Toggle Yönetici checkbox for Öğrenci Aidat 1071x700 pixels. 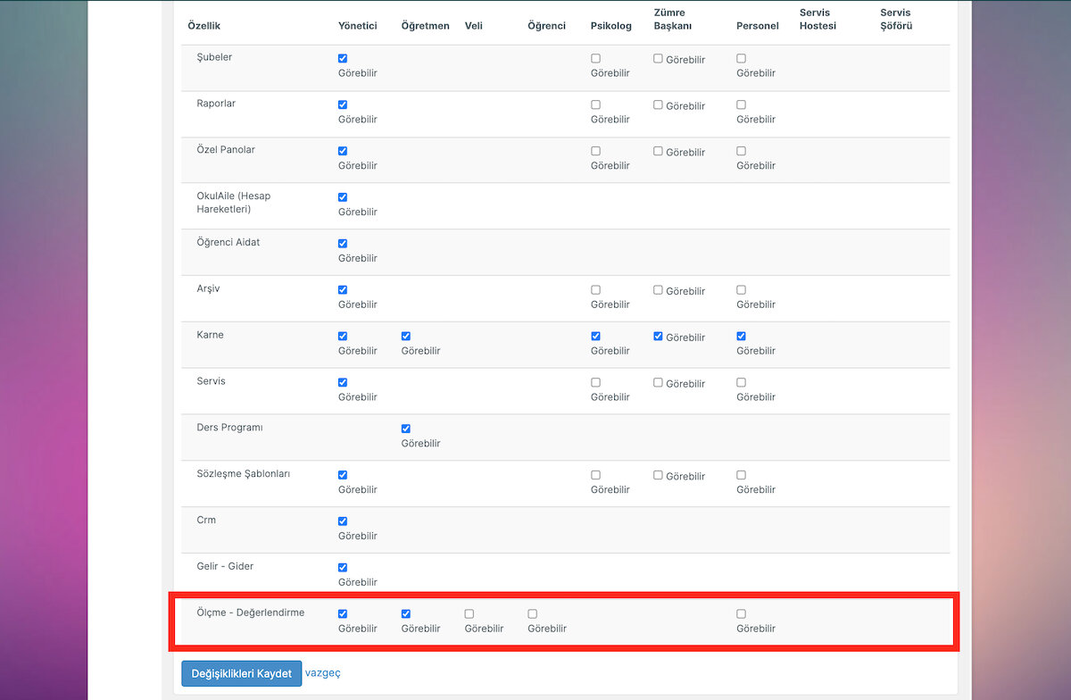[343, 244]
